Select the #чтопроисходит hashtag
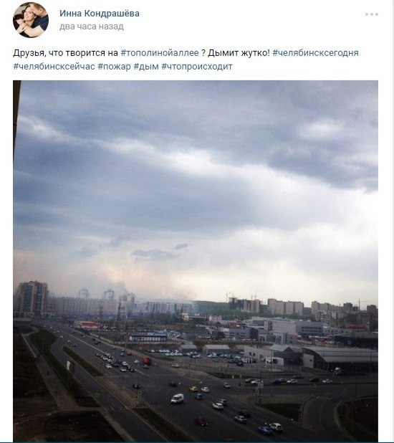The image size is (394, 443). click(197, 67)
